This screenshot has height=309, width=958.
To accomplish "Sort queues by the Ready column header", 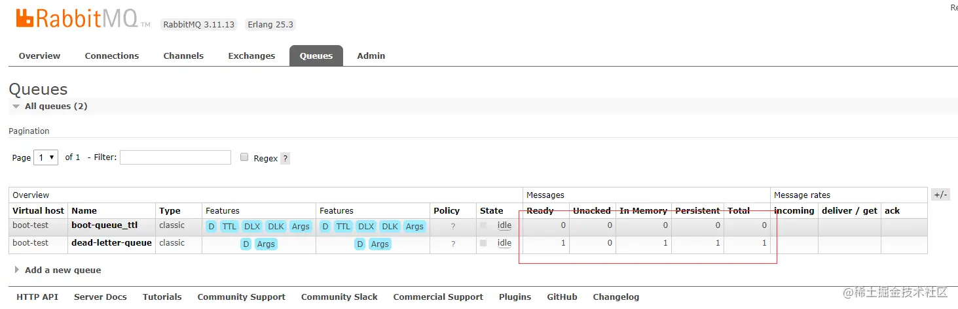I will coord(540,210).
